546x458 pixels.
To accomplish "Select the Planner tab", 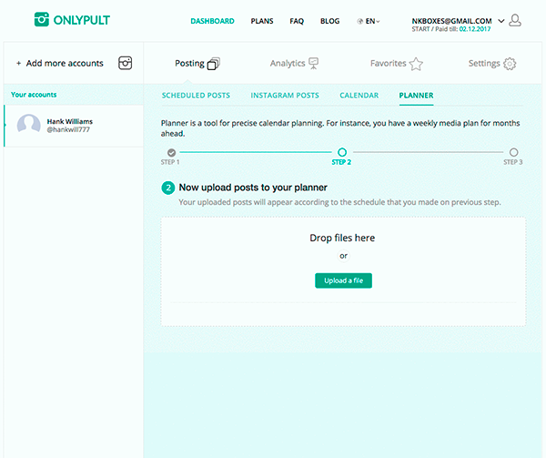I will [x=416, y=96].
